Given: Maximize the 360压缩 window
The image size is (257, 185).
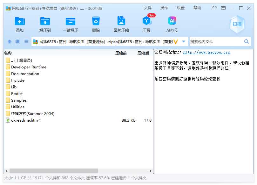Looking at the screenshot, I should pos(241,8).
